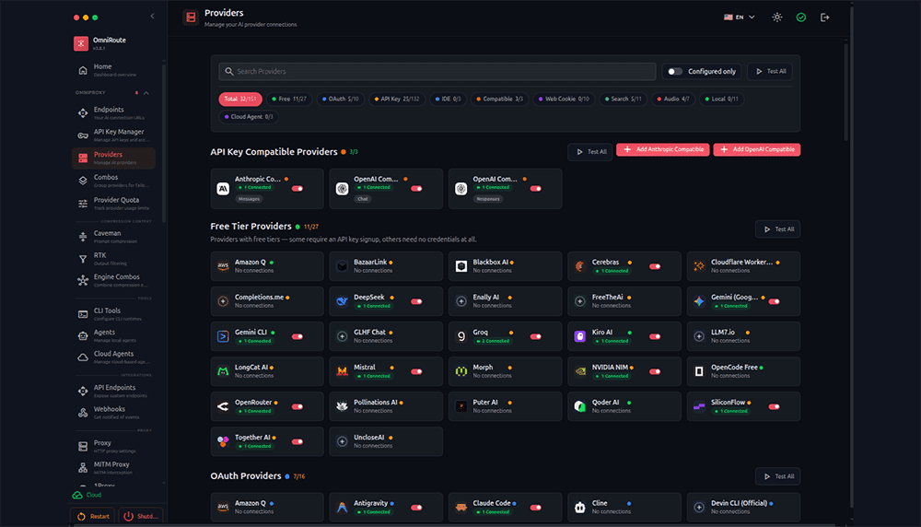This screenshot has width=921, height=527.
Task: Click the logout icon in header
Action: pos(824,17)
